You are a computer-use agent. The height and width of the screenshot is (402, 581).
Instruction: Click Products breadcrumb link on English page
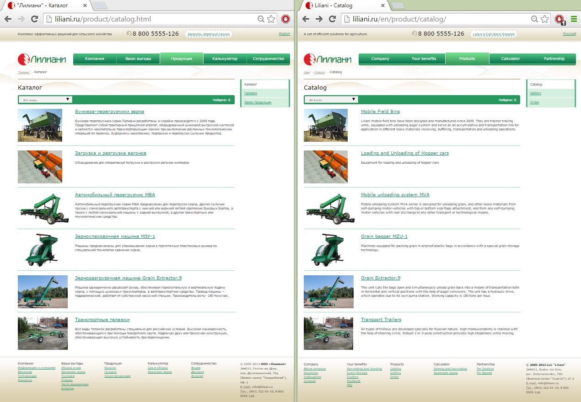[320, 72]
